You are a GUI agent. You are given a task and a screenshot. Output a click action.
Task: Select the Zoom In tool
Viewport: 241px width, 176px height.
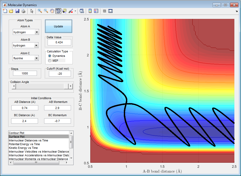pos(40,11)
